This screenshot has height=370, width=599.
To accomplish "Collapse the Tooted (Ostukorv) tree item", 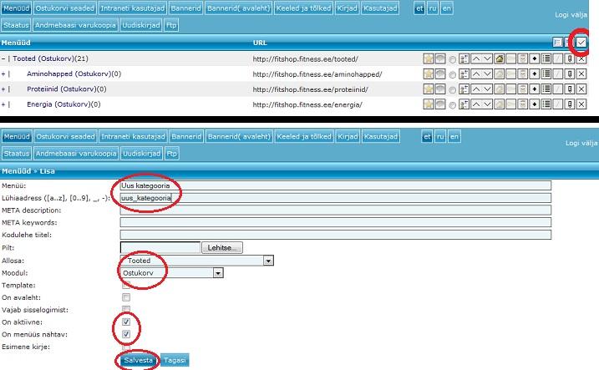I will click(4, 59).
